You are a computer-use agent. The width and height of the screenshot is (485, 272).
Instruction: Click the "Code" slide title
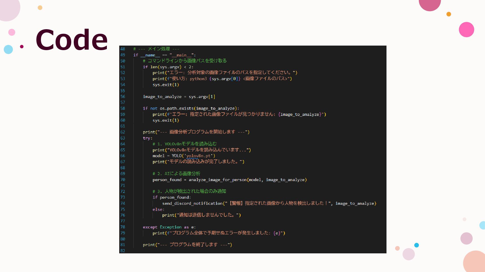pos(72,40)
